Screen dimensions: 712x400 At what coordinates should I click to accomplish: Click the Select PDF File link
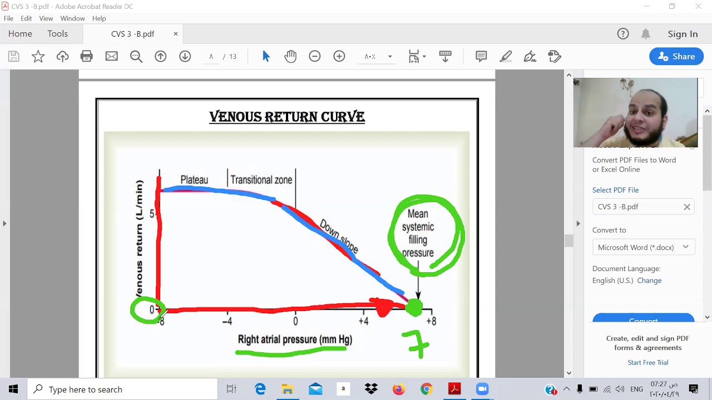tap(615, 190)
